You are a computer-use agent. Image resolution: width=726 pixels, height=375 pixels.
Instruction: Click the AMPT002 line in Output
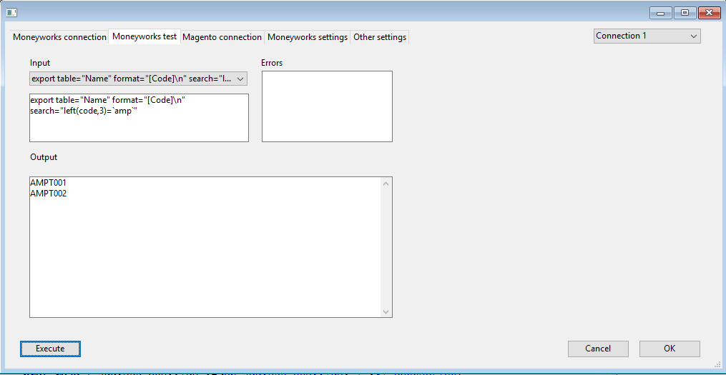click(49, 193)
